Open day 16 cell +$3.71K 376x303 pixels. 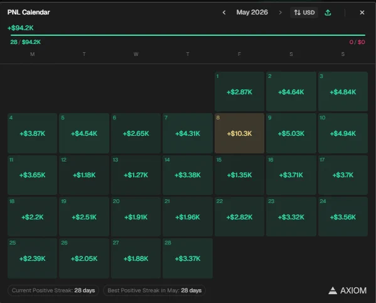[291, 175]
